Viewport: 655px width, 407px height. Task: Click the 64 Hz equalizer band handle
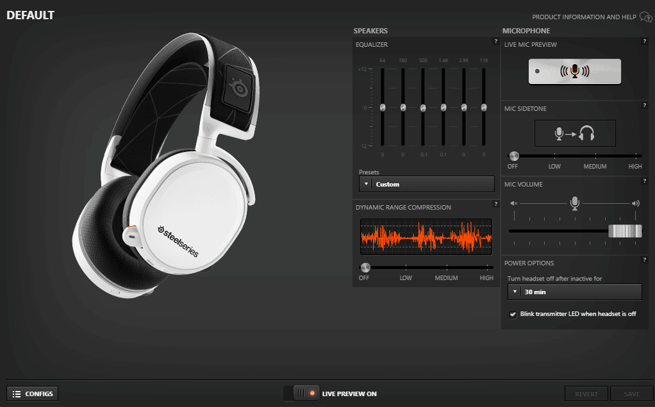coord(383,108)
